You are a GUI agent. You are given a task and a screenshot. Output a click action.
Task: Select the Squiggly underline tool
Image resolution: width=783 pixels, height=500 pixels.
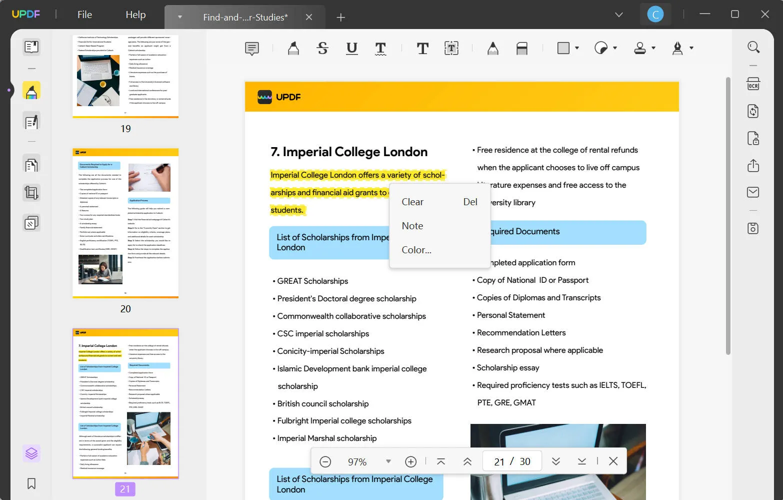[380, 48]
